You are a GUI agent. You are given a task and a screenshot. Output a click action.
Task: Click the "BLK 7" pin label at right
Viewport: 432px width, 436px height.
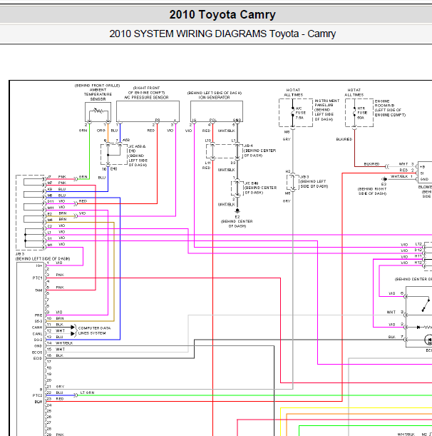(396, 337)
